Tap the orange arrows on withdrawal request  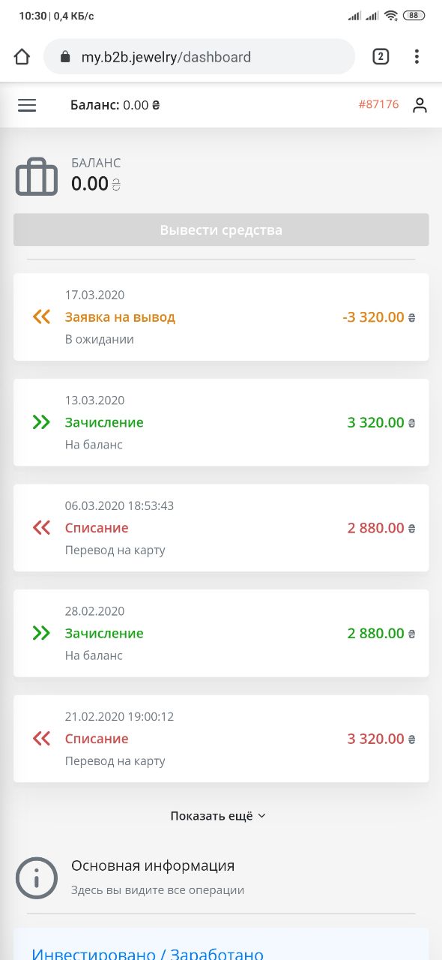pyautogui.click(x=41, y=316)
